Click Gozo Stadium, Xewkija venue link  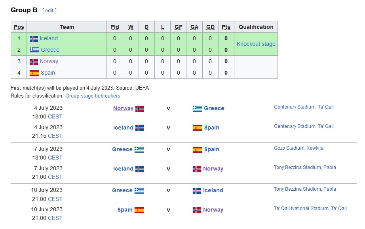pyautogui.click(x=298, y=148)
